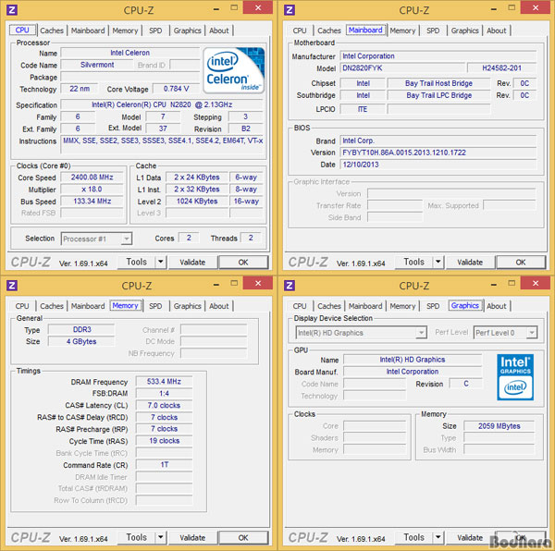
Task: Click Validate button in the Mainboard window
Action: point(470,262)
